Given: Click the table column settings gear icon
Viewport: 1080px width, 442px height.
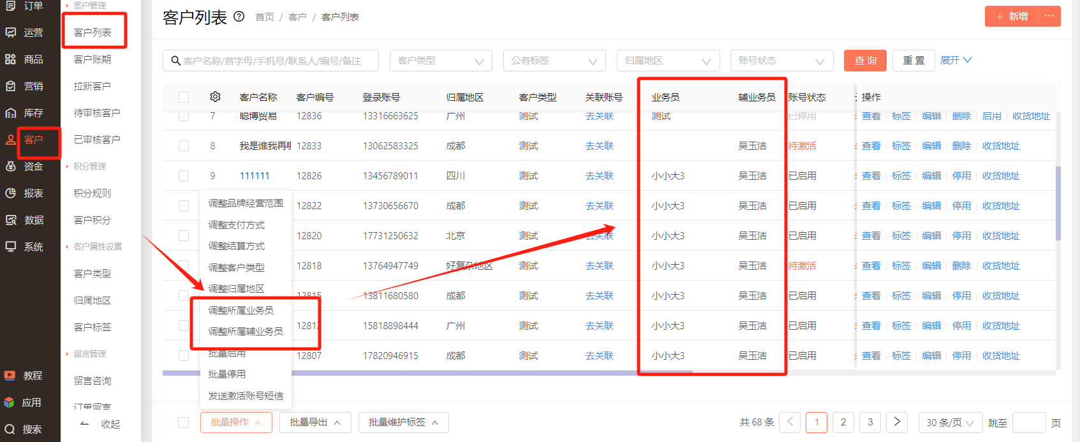Looking at the screenshot, I should pyautogui.click(x=216, y=97).
